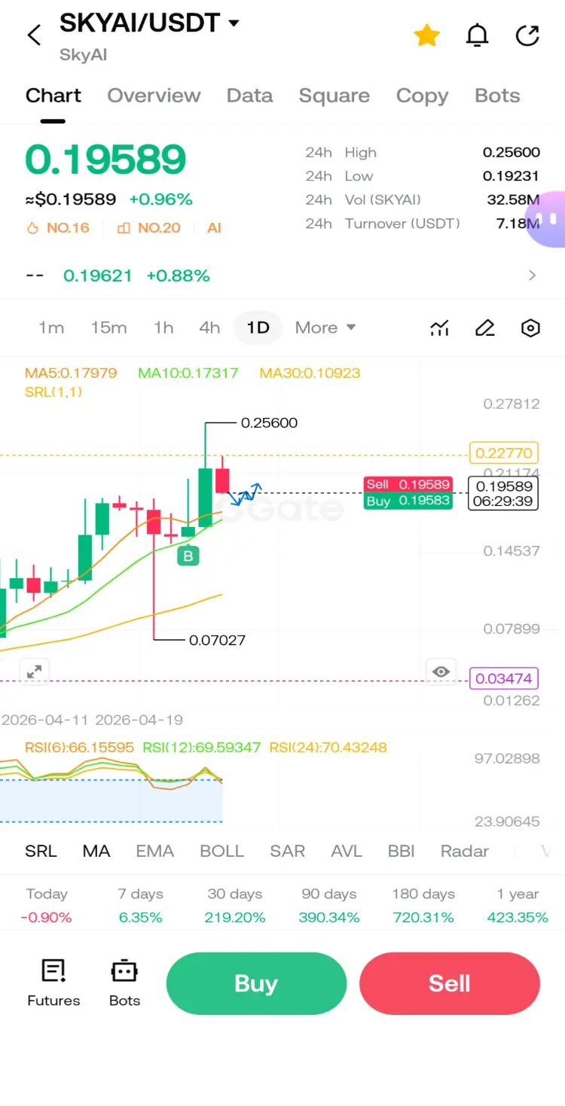Select the 1m timeframe

click(x=51, y=328)
